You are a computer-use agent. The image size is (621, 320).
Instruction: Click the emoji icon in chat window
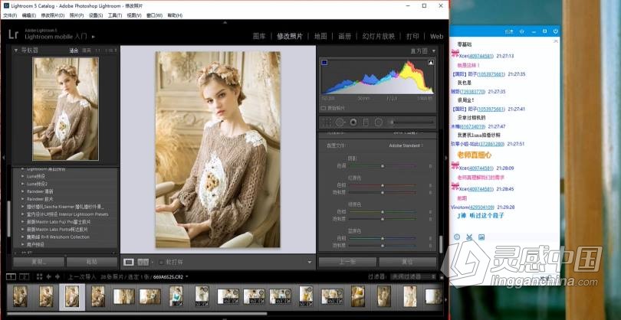point(457,237)
